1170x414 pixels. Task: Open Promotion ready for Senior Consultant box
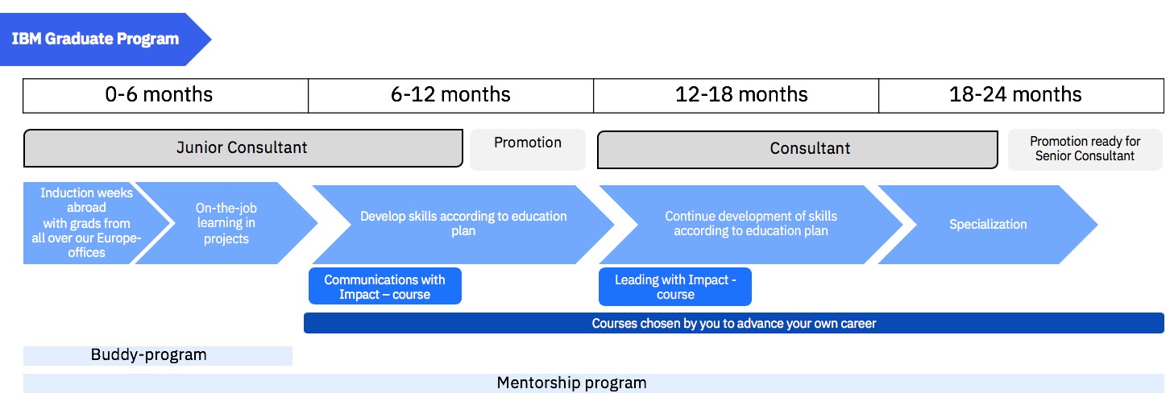(x=1085, y=149)
